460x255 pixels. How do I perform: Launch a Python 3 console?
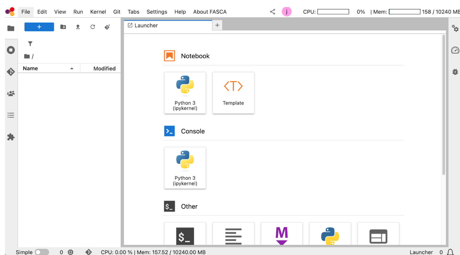[185, 168]
